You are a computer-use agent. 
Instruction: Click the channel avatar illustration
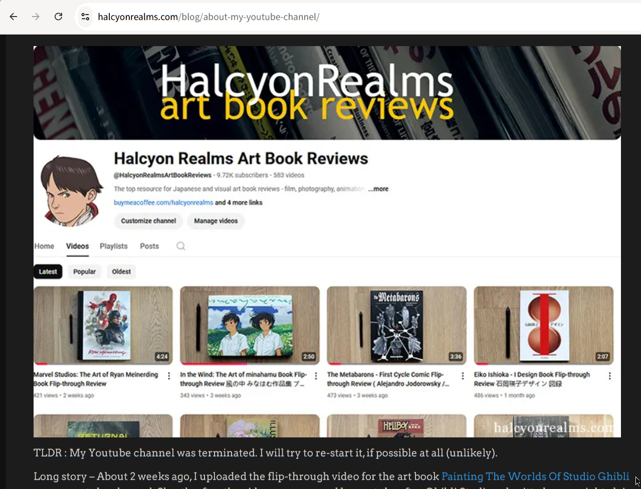71,191
